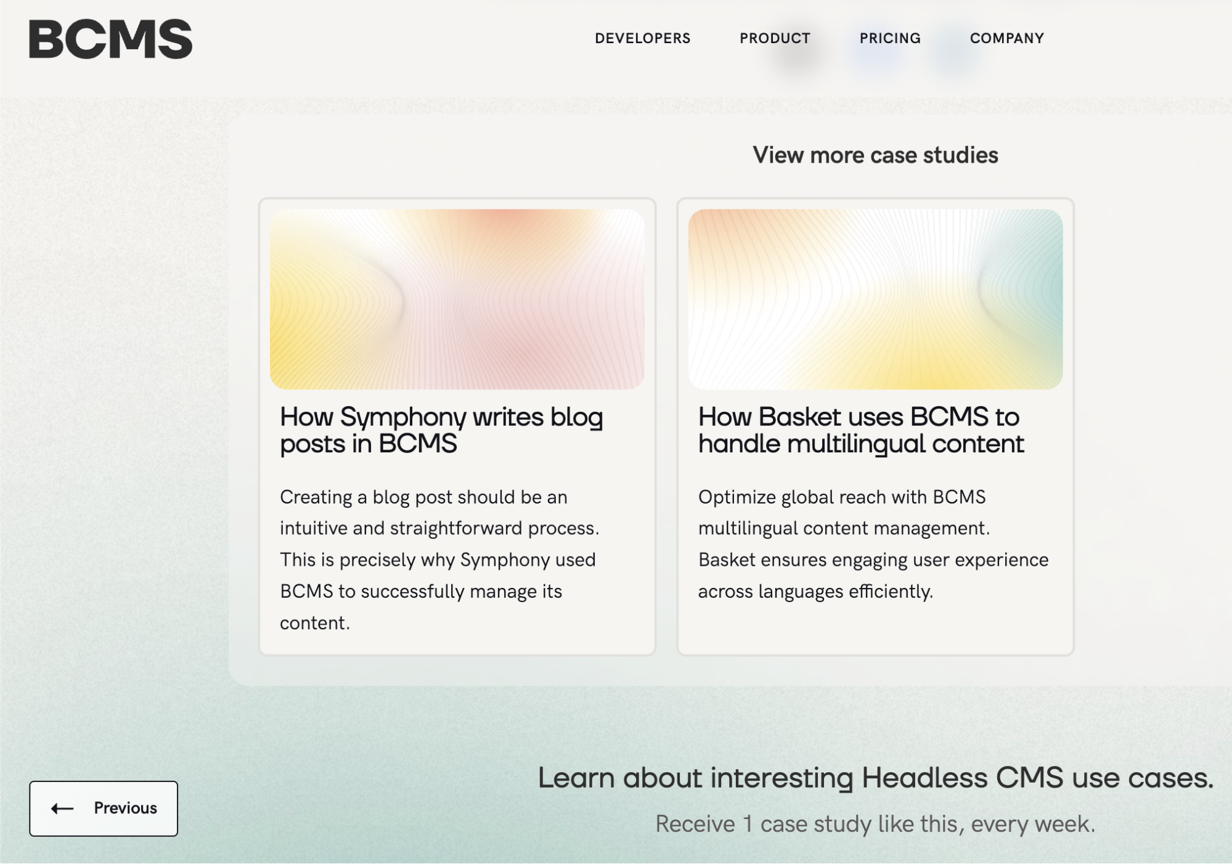The image size is (1232, 864).
Task: Click the left arrow icon in the Previous button
Action: click(x=62, y=809)
